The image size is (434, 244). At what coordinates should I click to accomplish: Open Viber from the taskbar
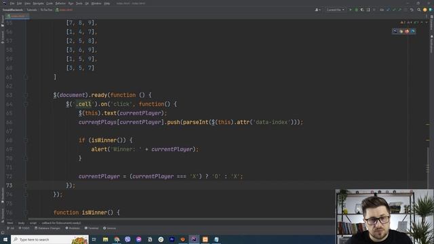[x=127, y=239]
